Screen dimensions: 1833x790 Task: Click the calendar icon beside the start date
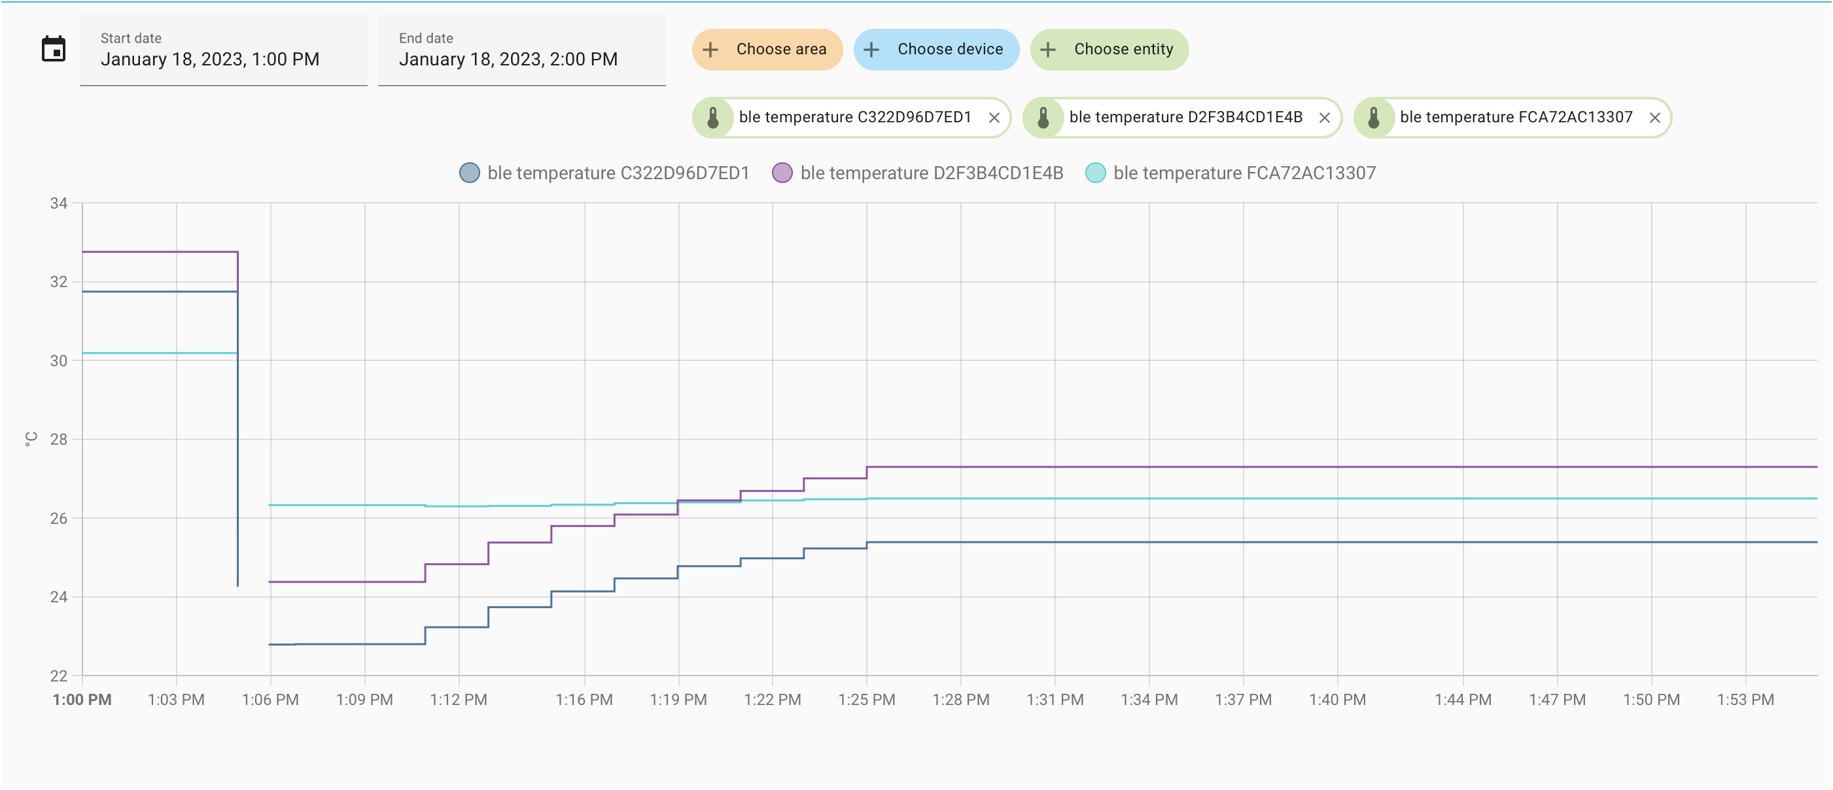[54, 48]
